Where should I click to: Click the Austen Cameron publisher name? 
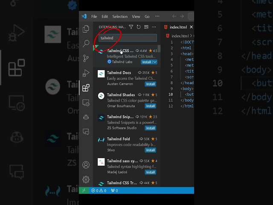coord(120,84)
